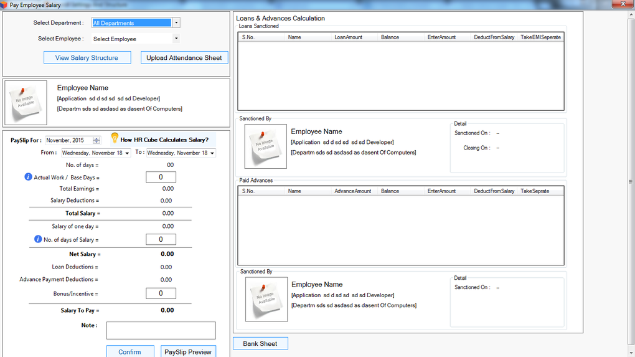Click the Net Salary value 0.00
Image resolution: width=635 pixels, height=357 pixels.
167,254
